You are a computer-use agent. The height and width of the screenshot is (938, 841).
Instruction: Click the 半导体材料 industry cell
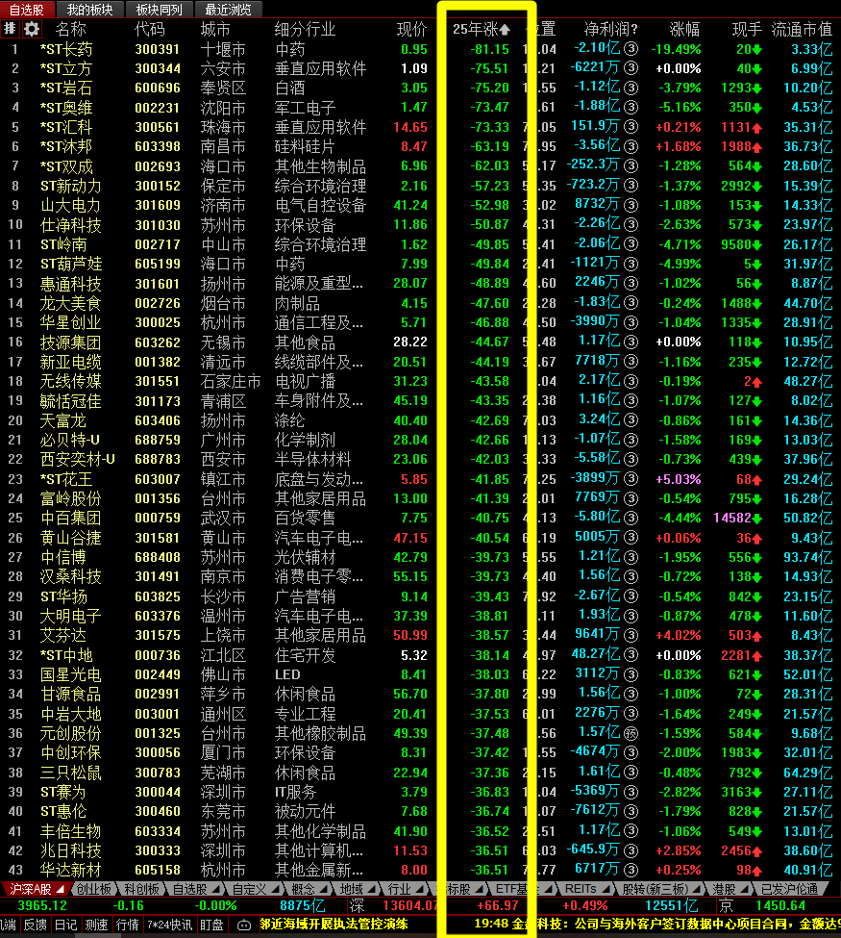[312, 460]
